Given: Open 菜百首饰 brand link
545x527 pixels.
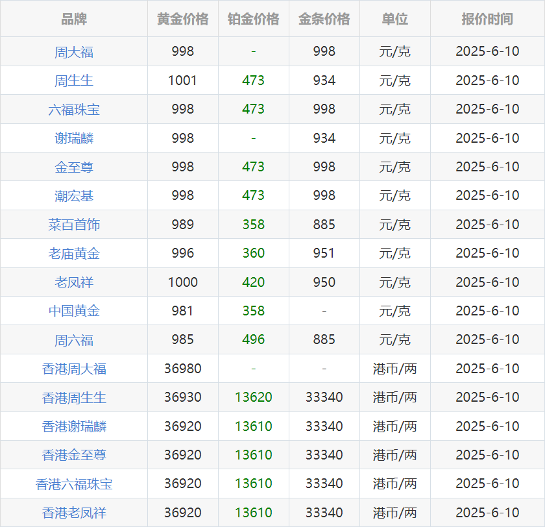Looking at the screenshot, I should (74, 225).
